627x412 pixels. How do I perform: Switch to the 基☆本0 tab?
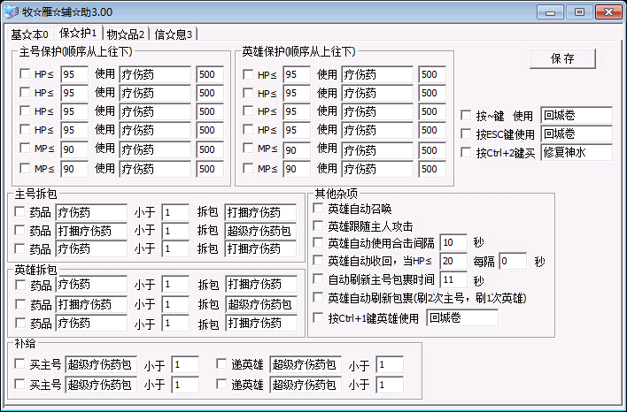29,34
